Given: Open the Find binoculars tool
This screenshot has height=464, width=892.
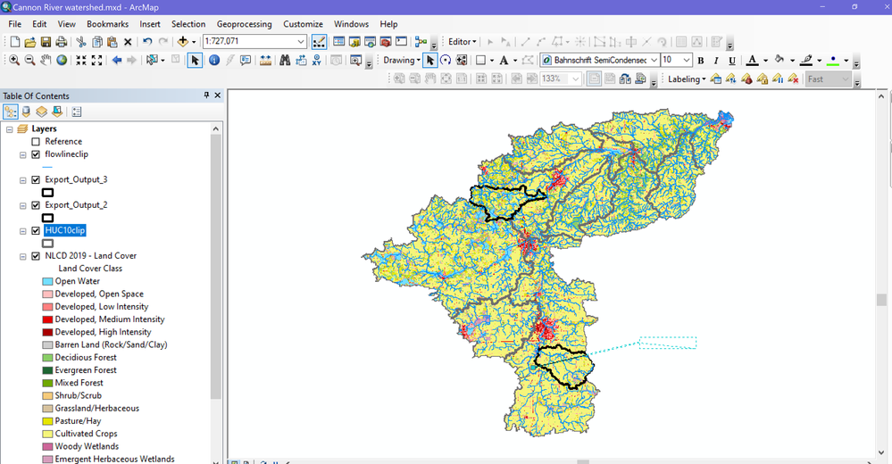Looking at the screenshot, I should (x=285, y=61).
